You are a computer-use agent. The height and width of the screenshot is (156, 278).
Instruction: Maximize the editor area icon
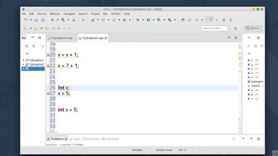(235, 38)
